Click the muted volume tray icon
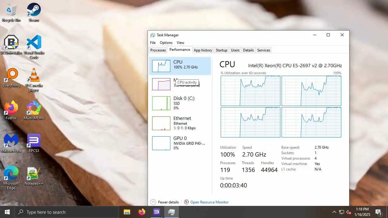388x218 pixels. coord(349,212)
